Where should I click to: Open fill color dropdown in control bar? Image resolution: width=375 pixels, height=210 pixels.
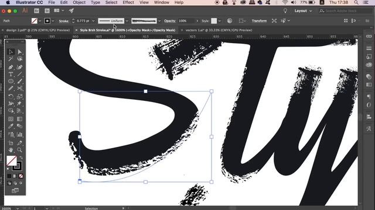[40, 21]
